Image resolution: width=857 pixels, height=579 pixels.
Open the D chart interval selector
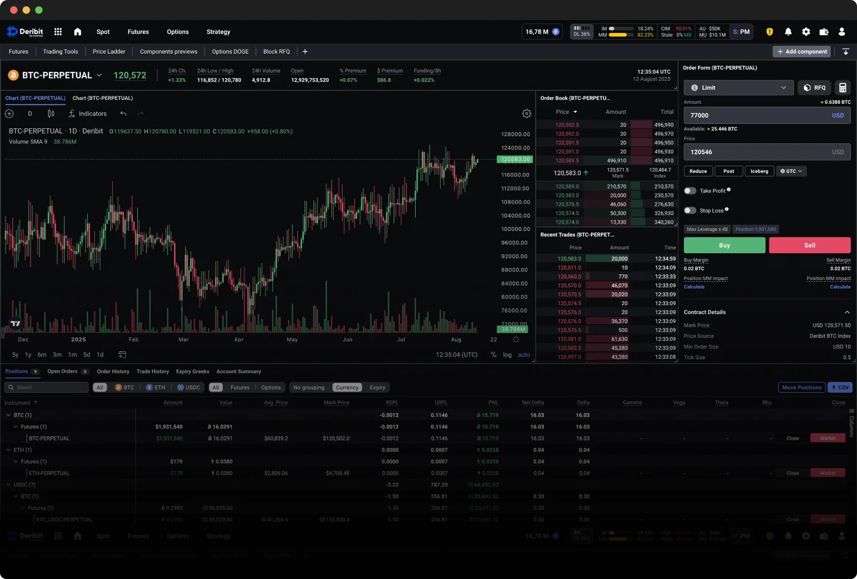click(x=30, y=114)
